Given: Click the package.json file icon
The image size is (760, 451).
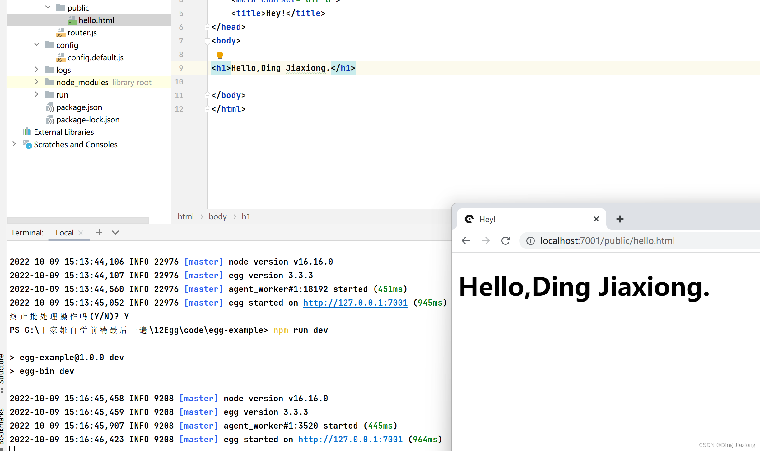Looking at the screenshot, I should pos(50,107).
